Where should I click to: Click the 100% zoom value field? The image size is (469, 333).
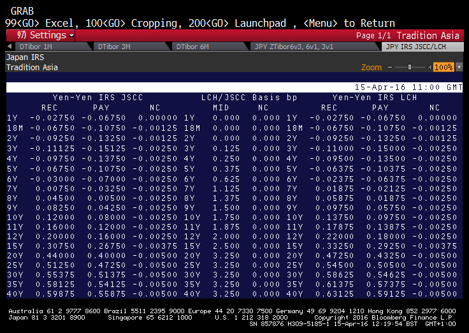[444, 68]
